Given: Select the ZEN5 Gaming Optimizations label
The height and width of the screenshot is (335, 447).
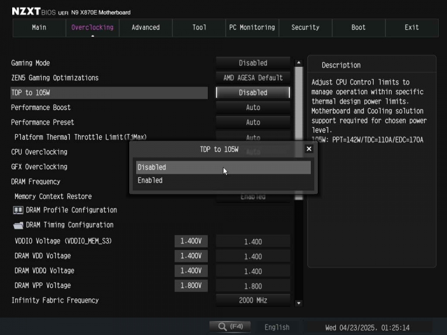Looking at the screenshot, I should tap(55, 78).
